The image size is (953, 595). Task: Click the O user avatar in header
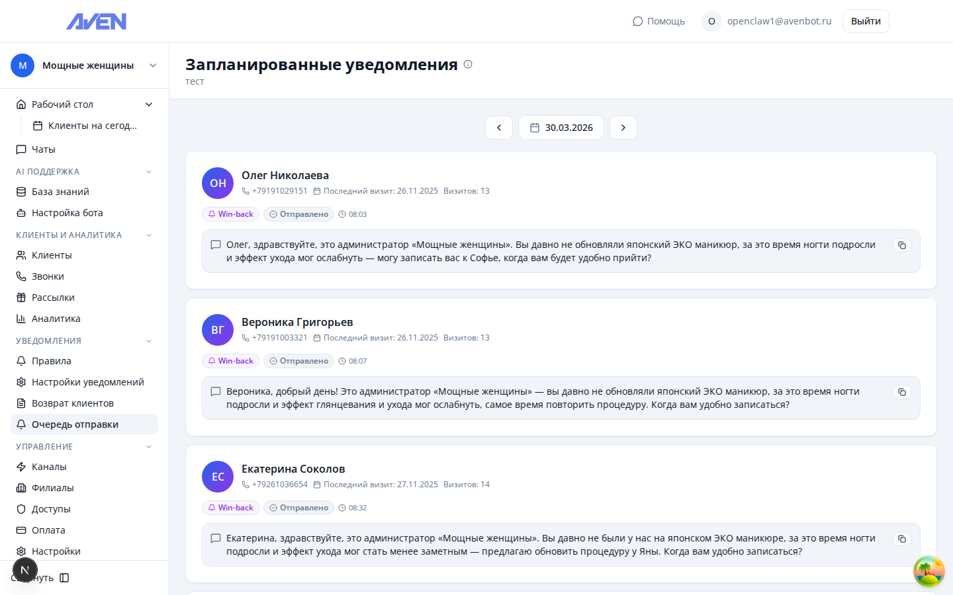pos(711,20)
